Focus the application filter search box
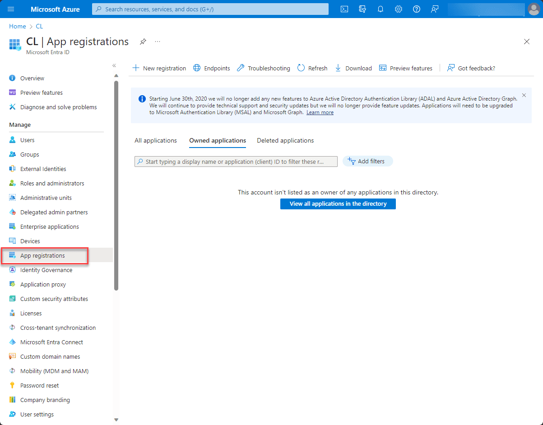Screen dimensions: 543x425 point(236,162)
